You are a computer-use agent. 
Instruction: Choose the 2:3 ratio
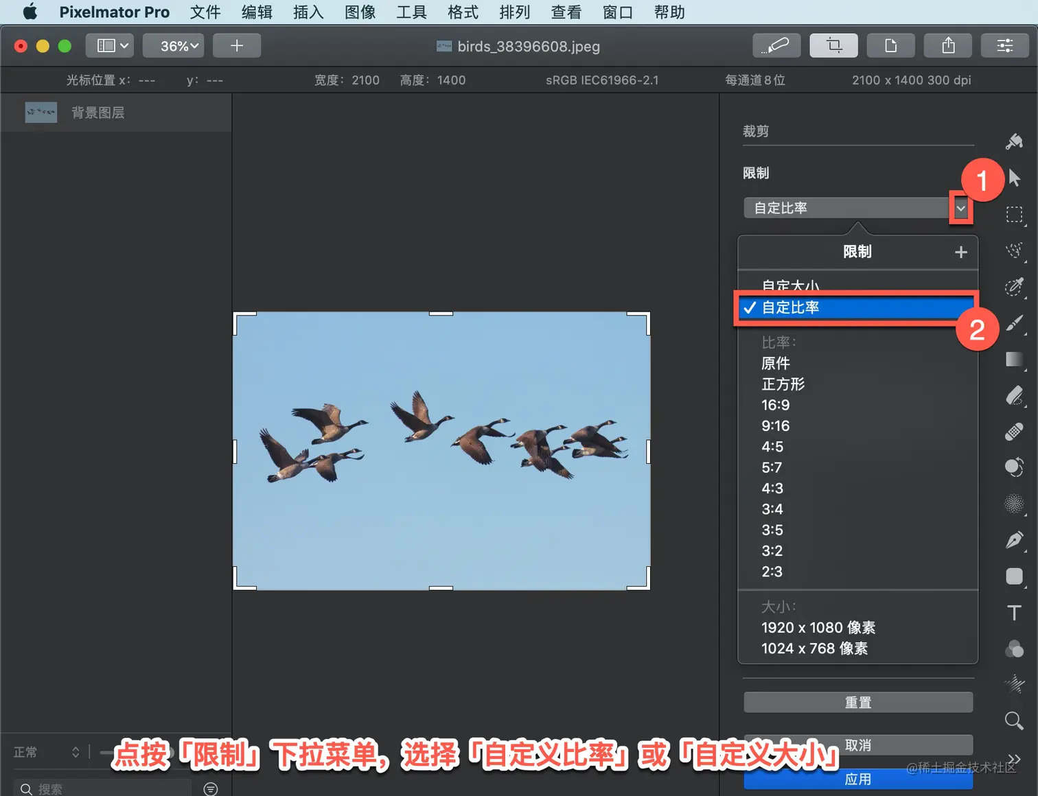click(x=772, y=572)
